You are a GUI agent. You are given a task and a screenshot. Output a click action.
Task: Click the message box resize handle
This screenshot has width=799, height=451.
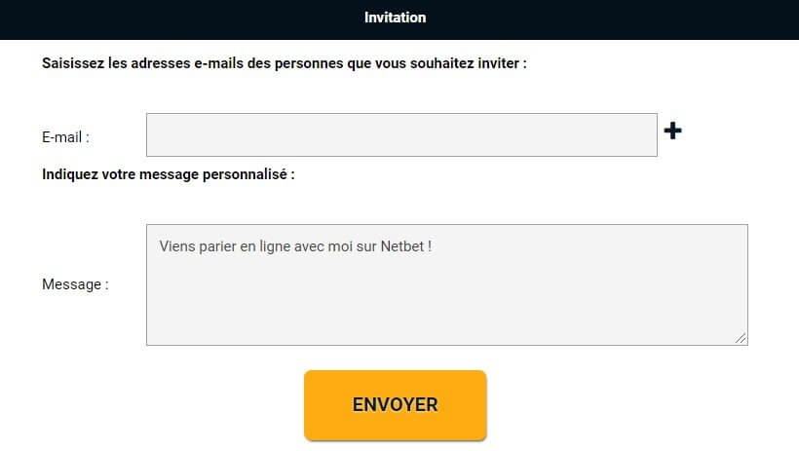pos(742,338)
